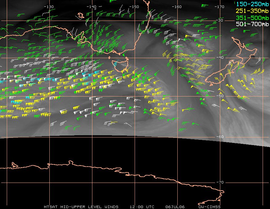Click the 150-250mb legend entry
This screenshot has width=270, height=209.
[x=252, y=4]
